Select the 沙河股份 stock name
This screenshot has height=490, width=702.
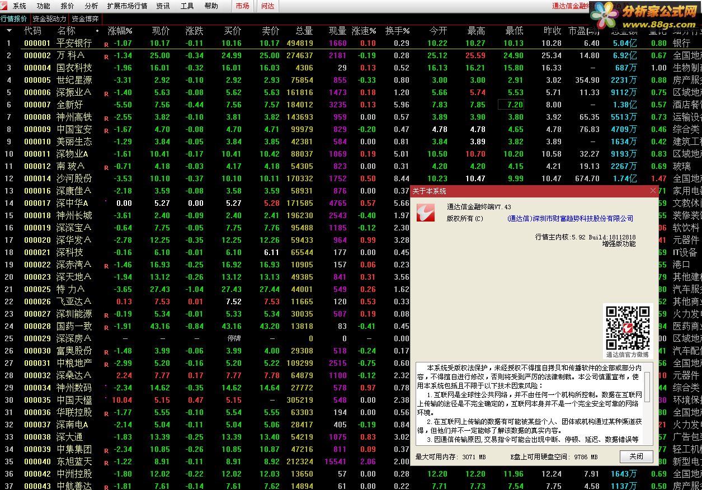pos(74,178)
